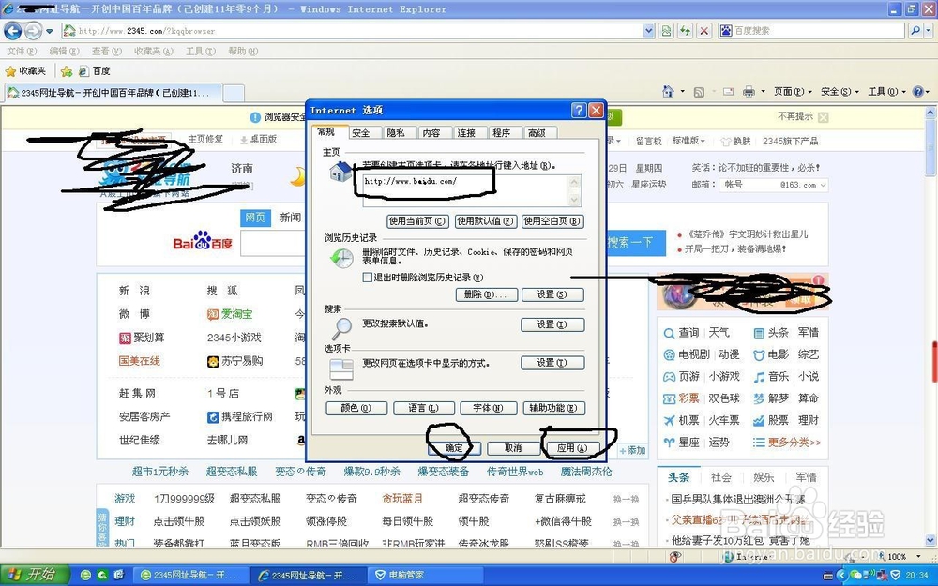This screenshot has width=938, height=586.
Task: Open the address bar dropdown arrow
Action: [649, 31]
